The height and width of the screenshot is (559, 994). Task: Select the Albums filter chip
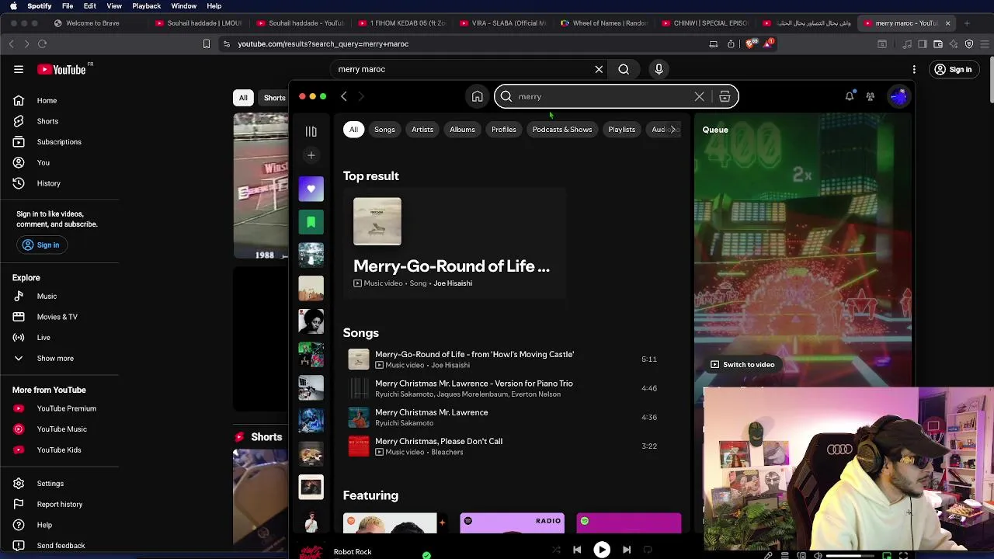462,129
